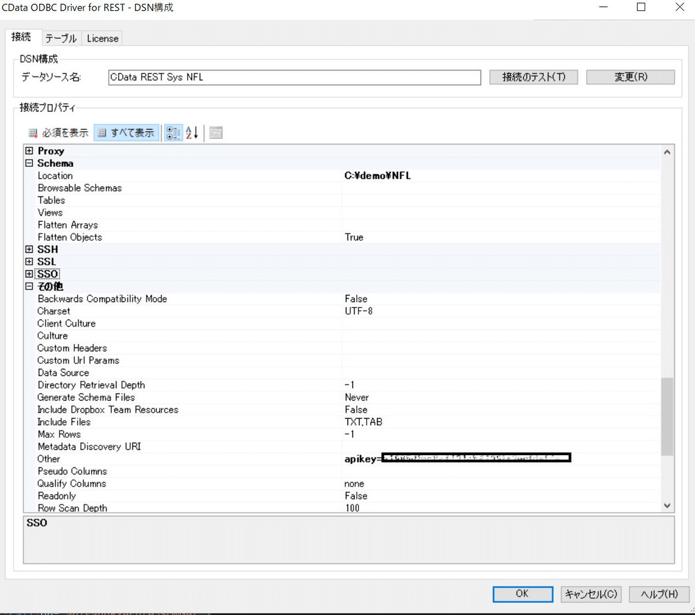Expand the SSO category
This screenshot has height=615, width=695.
[x=29, y=274]
